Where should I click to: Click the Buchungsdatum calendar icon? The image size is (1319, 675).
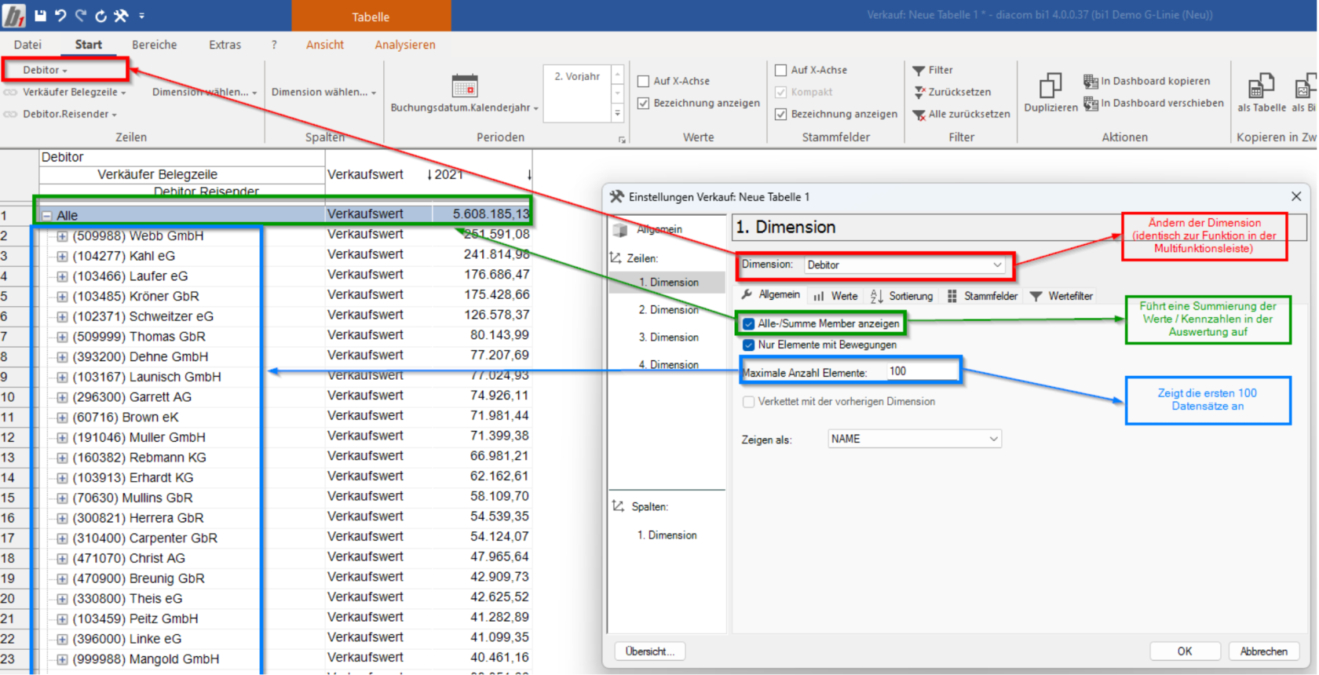[x=465, y=86]
